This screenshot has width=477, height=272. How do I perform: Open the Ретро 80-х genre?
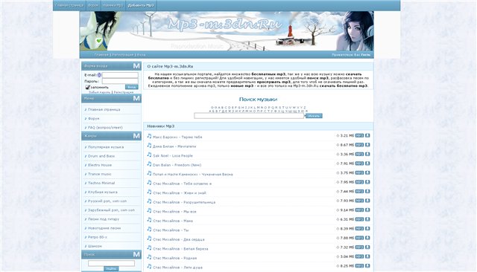(98, 237)
